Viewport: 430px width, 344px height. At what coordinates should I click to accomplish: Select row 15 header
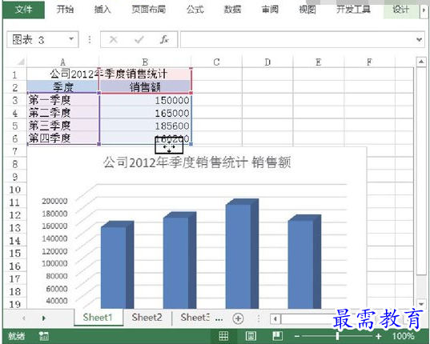pos(14,253)
